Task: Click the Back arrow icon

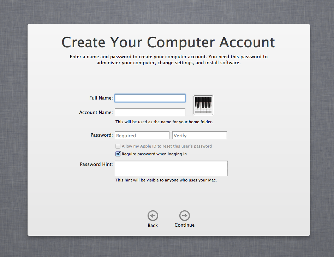Action: pyautogui.click(x=153, y=216)
